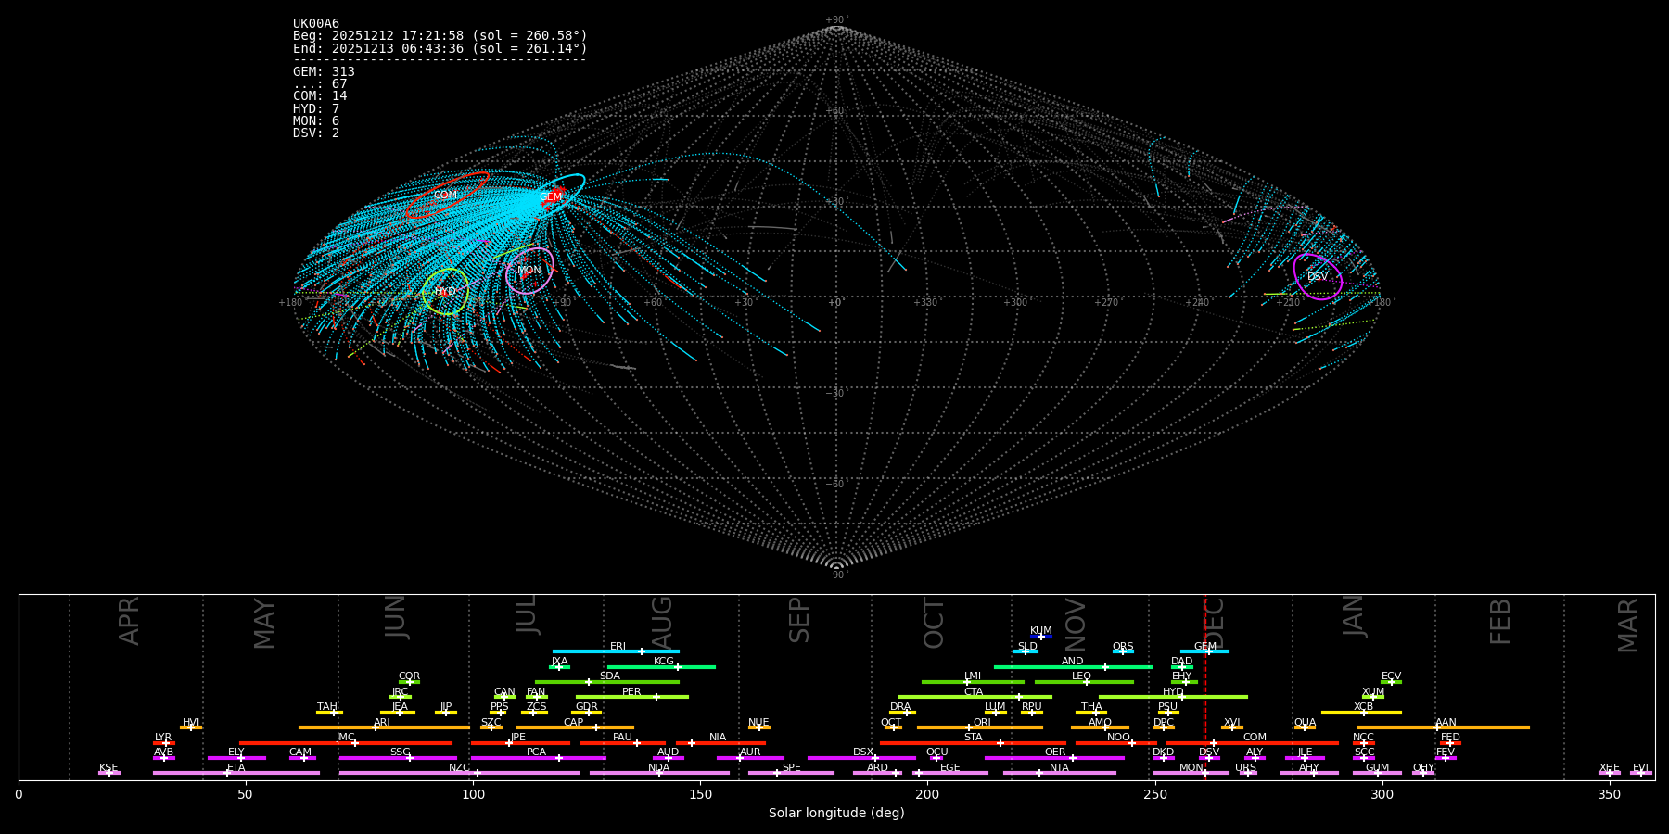
Task: Click the MON: 6 count entry
Action: [316, 121]
